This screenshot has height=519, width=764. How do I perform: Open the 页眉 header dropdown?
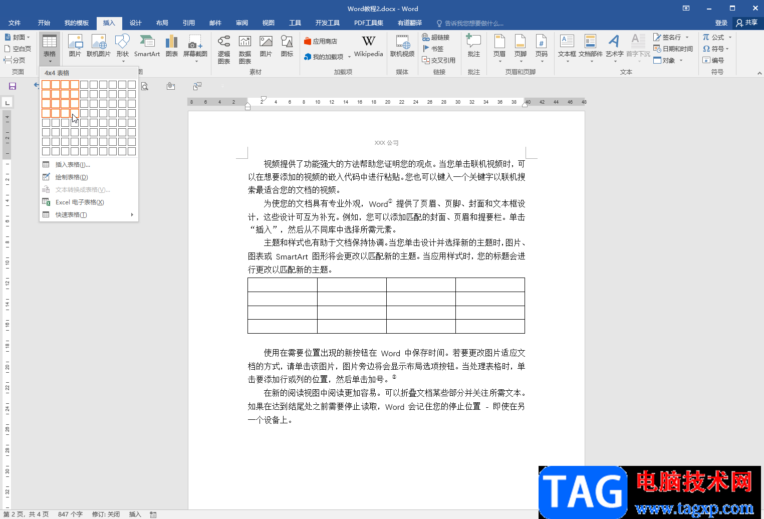(x=499, y=48)
